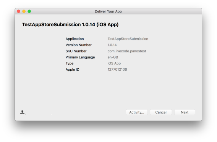The height and width of the screenshot is (142, 217).
Task: Click the en-GB language value
Action: [x=113, y=57]
